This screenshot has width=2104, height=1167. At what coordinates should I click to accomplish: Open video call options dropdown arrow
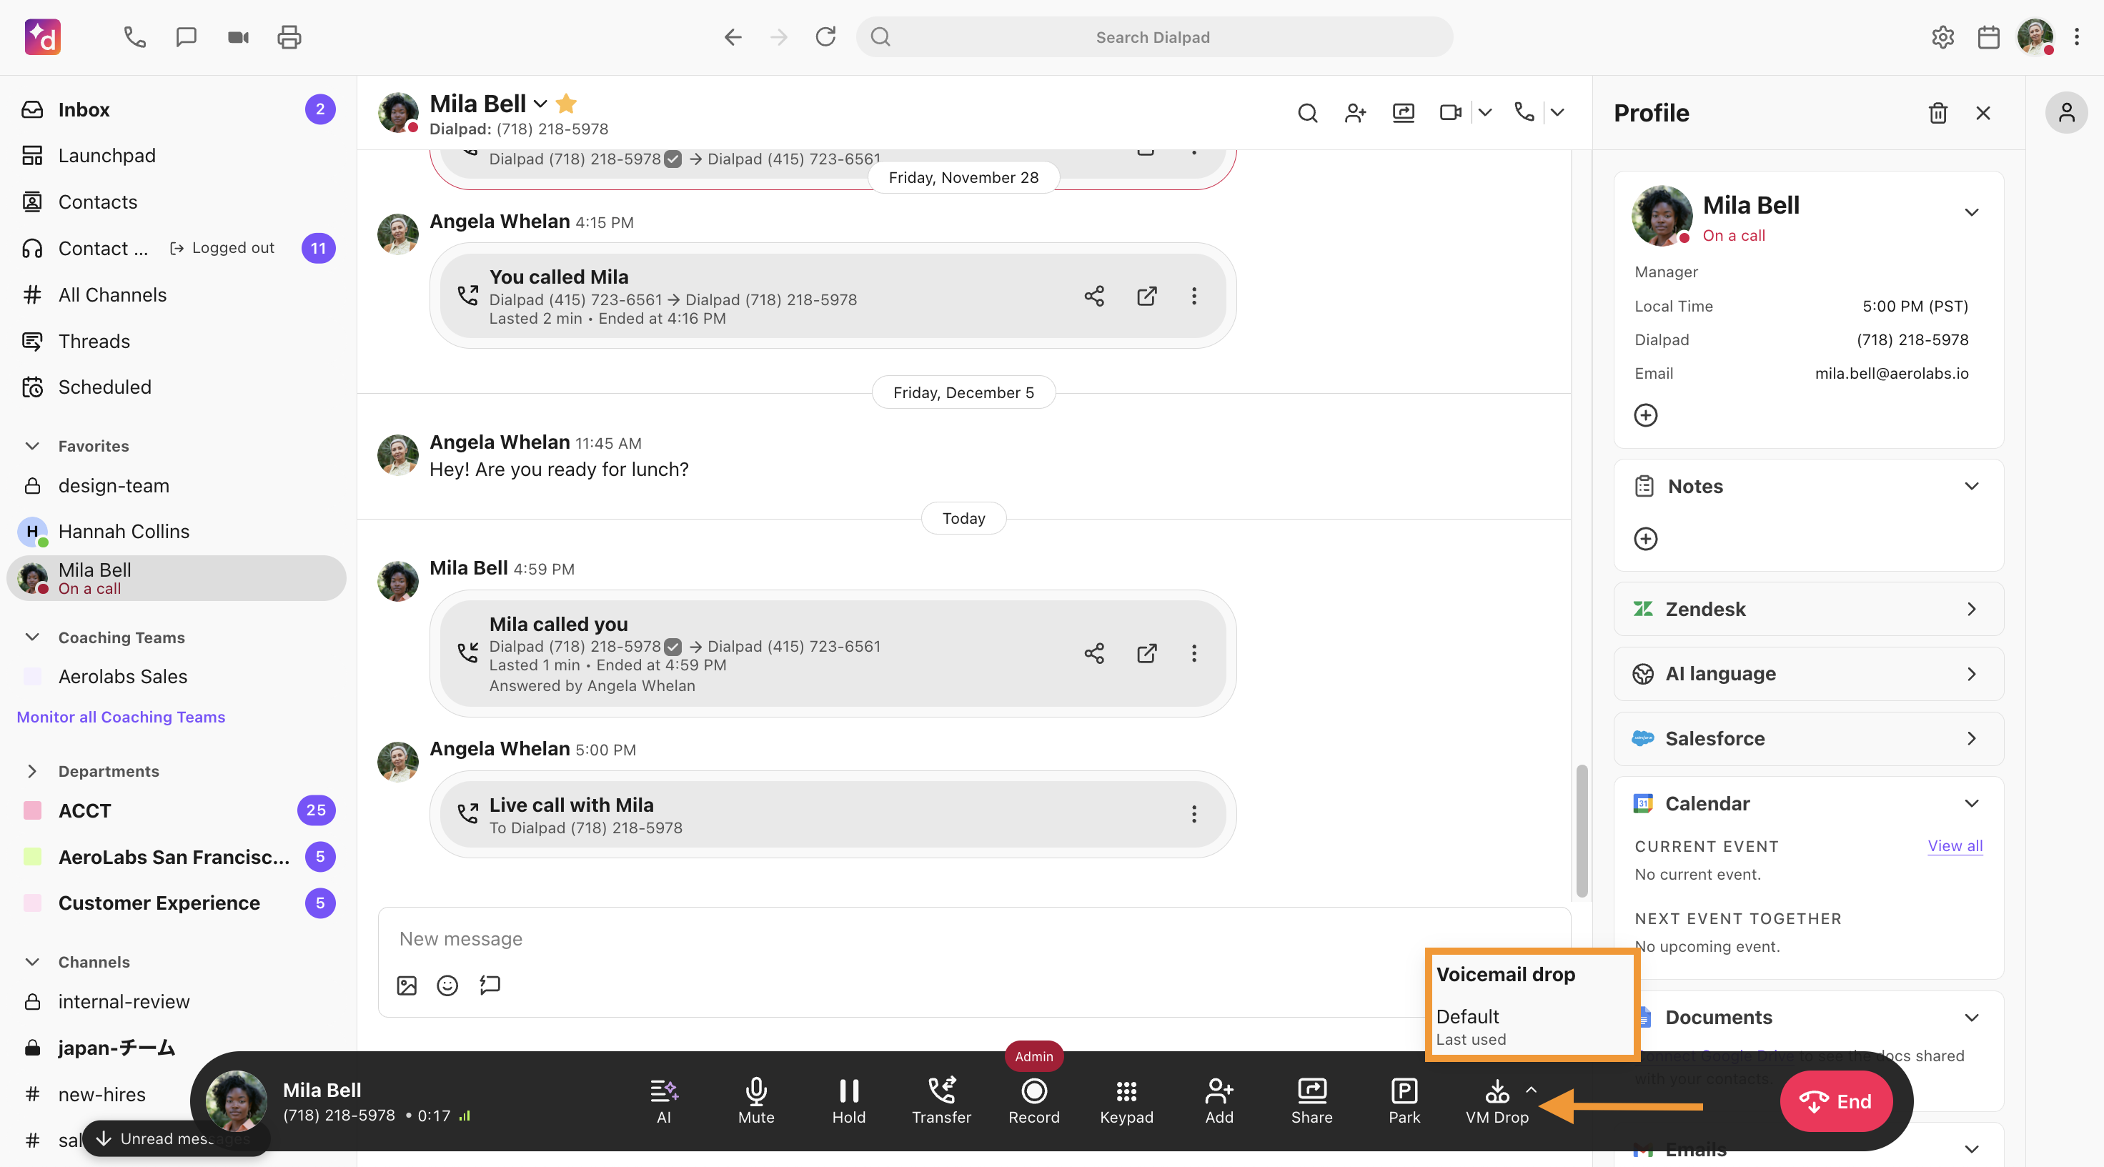(1486, 113)
